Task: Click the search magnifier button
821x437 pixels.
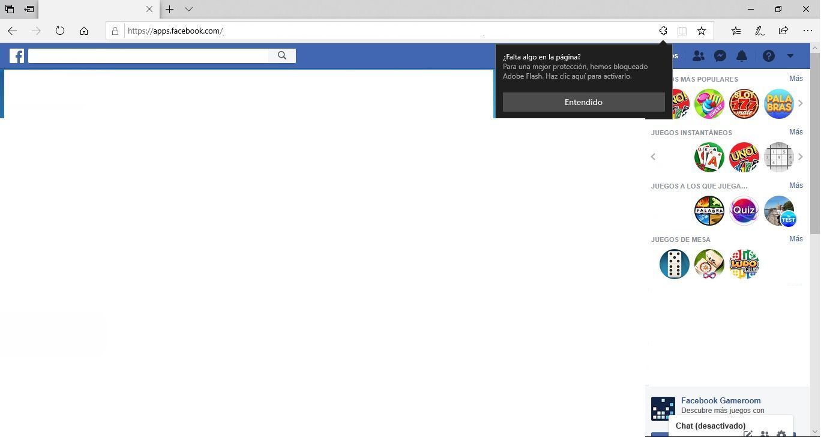Action: tap(282, 56)
